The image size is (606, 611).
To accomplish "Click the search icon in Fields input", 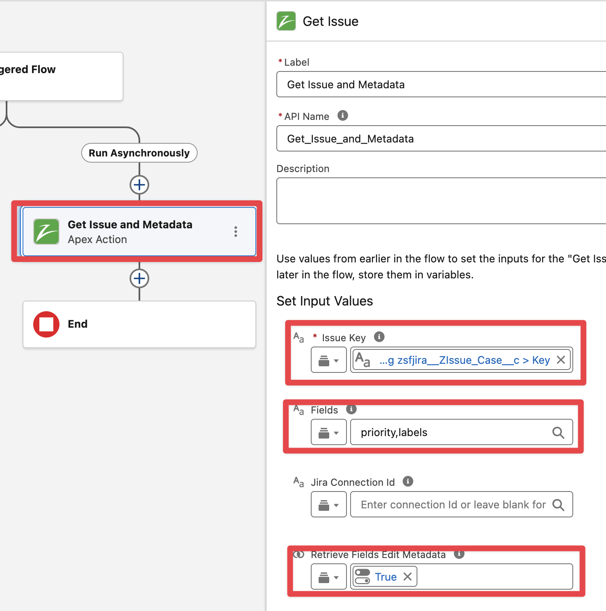I will click(x=558, y=432).
